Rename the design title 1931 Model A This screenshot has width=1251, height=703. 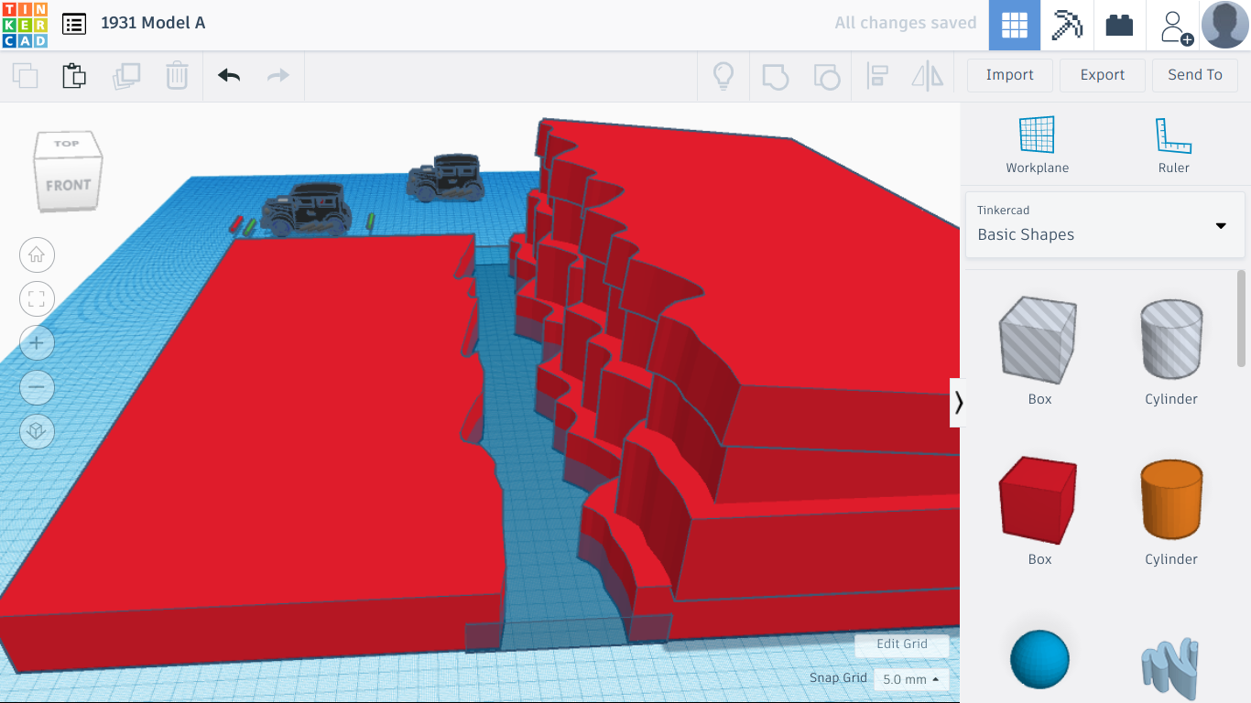coord(153,23)
